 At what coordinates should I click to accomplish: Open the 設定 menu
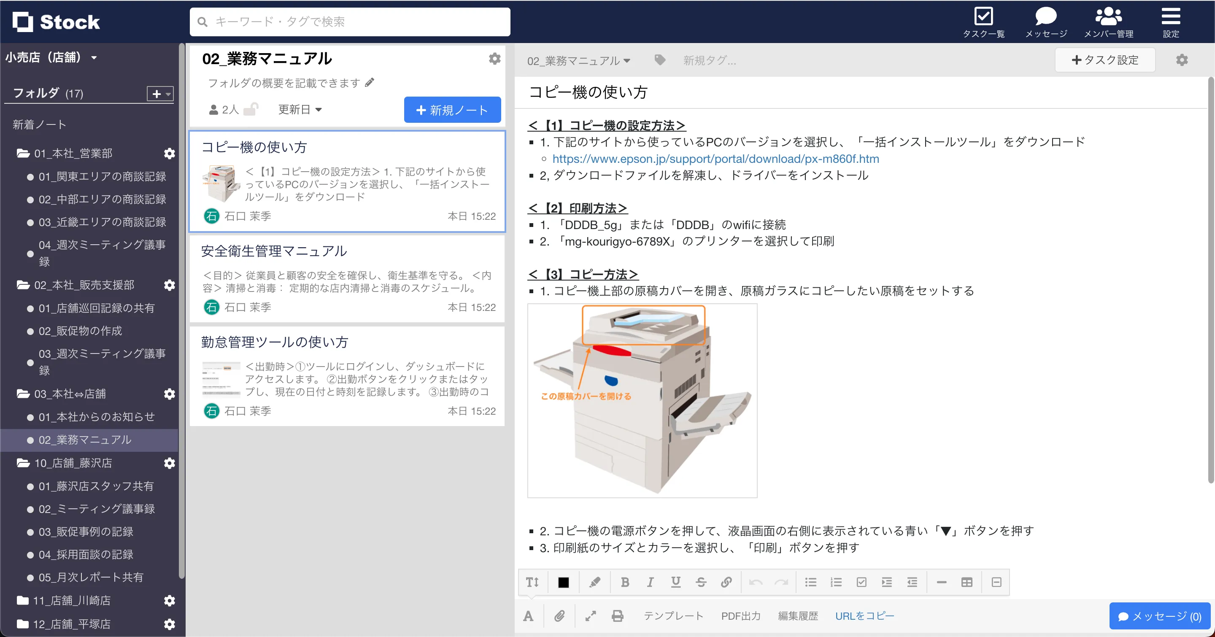(x=1171, y=21)
